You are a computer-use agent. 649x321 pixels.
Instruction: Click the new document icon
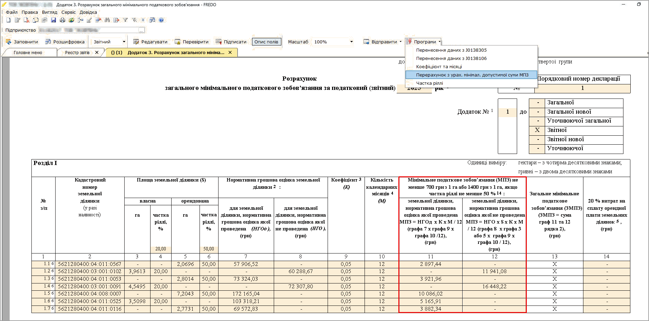[9, 20]
